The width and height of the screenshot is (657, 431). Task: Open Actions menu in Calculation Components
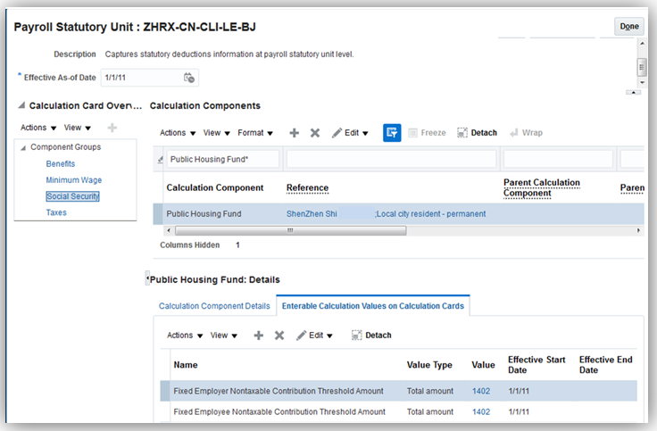pyautogui.click(x=178, y=133)
